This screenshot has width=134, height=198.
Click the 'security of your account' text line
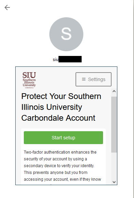pyautogui.click(x=55, y=159)
